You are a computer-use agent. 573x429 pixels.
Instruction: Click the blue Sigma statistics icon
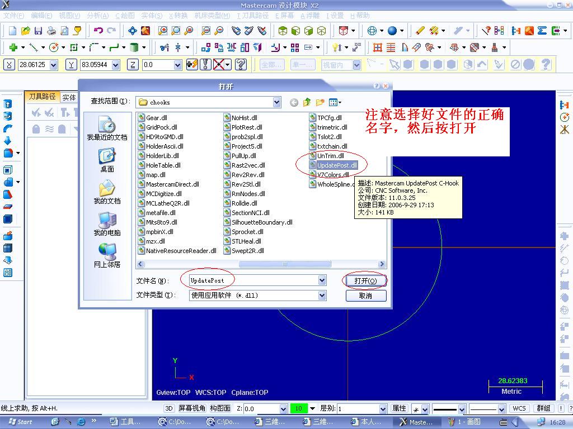pyautogui.click(x=542, y=31)
